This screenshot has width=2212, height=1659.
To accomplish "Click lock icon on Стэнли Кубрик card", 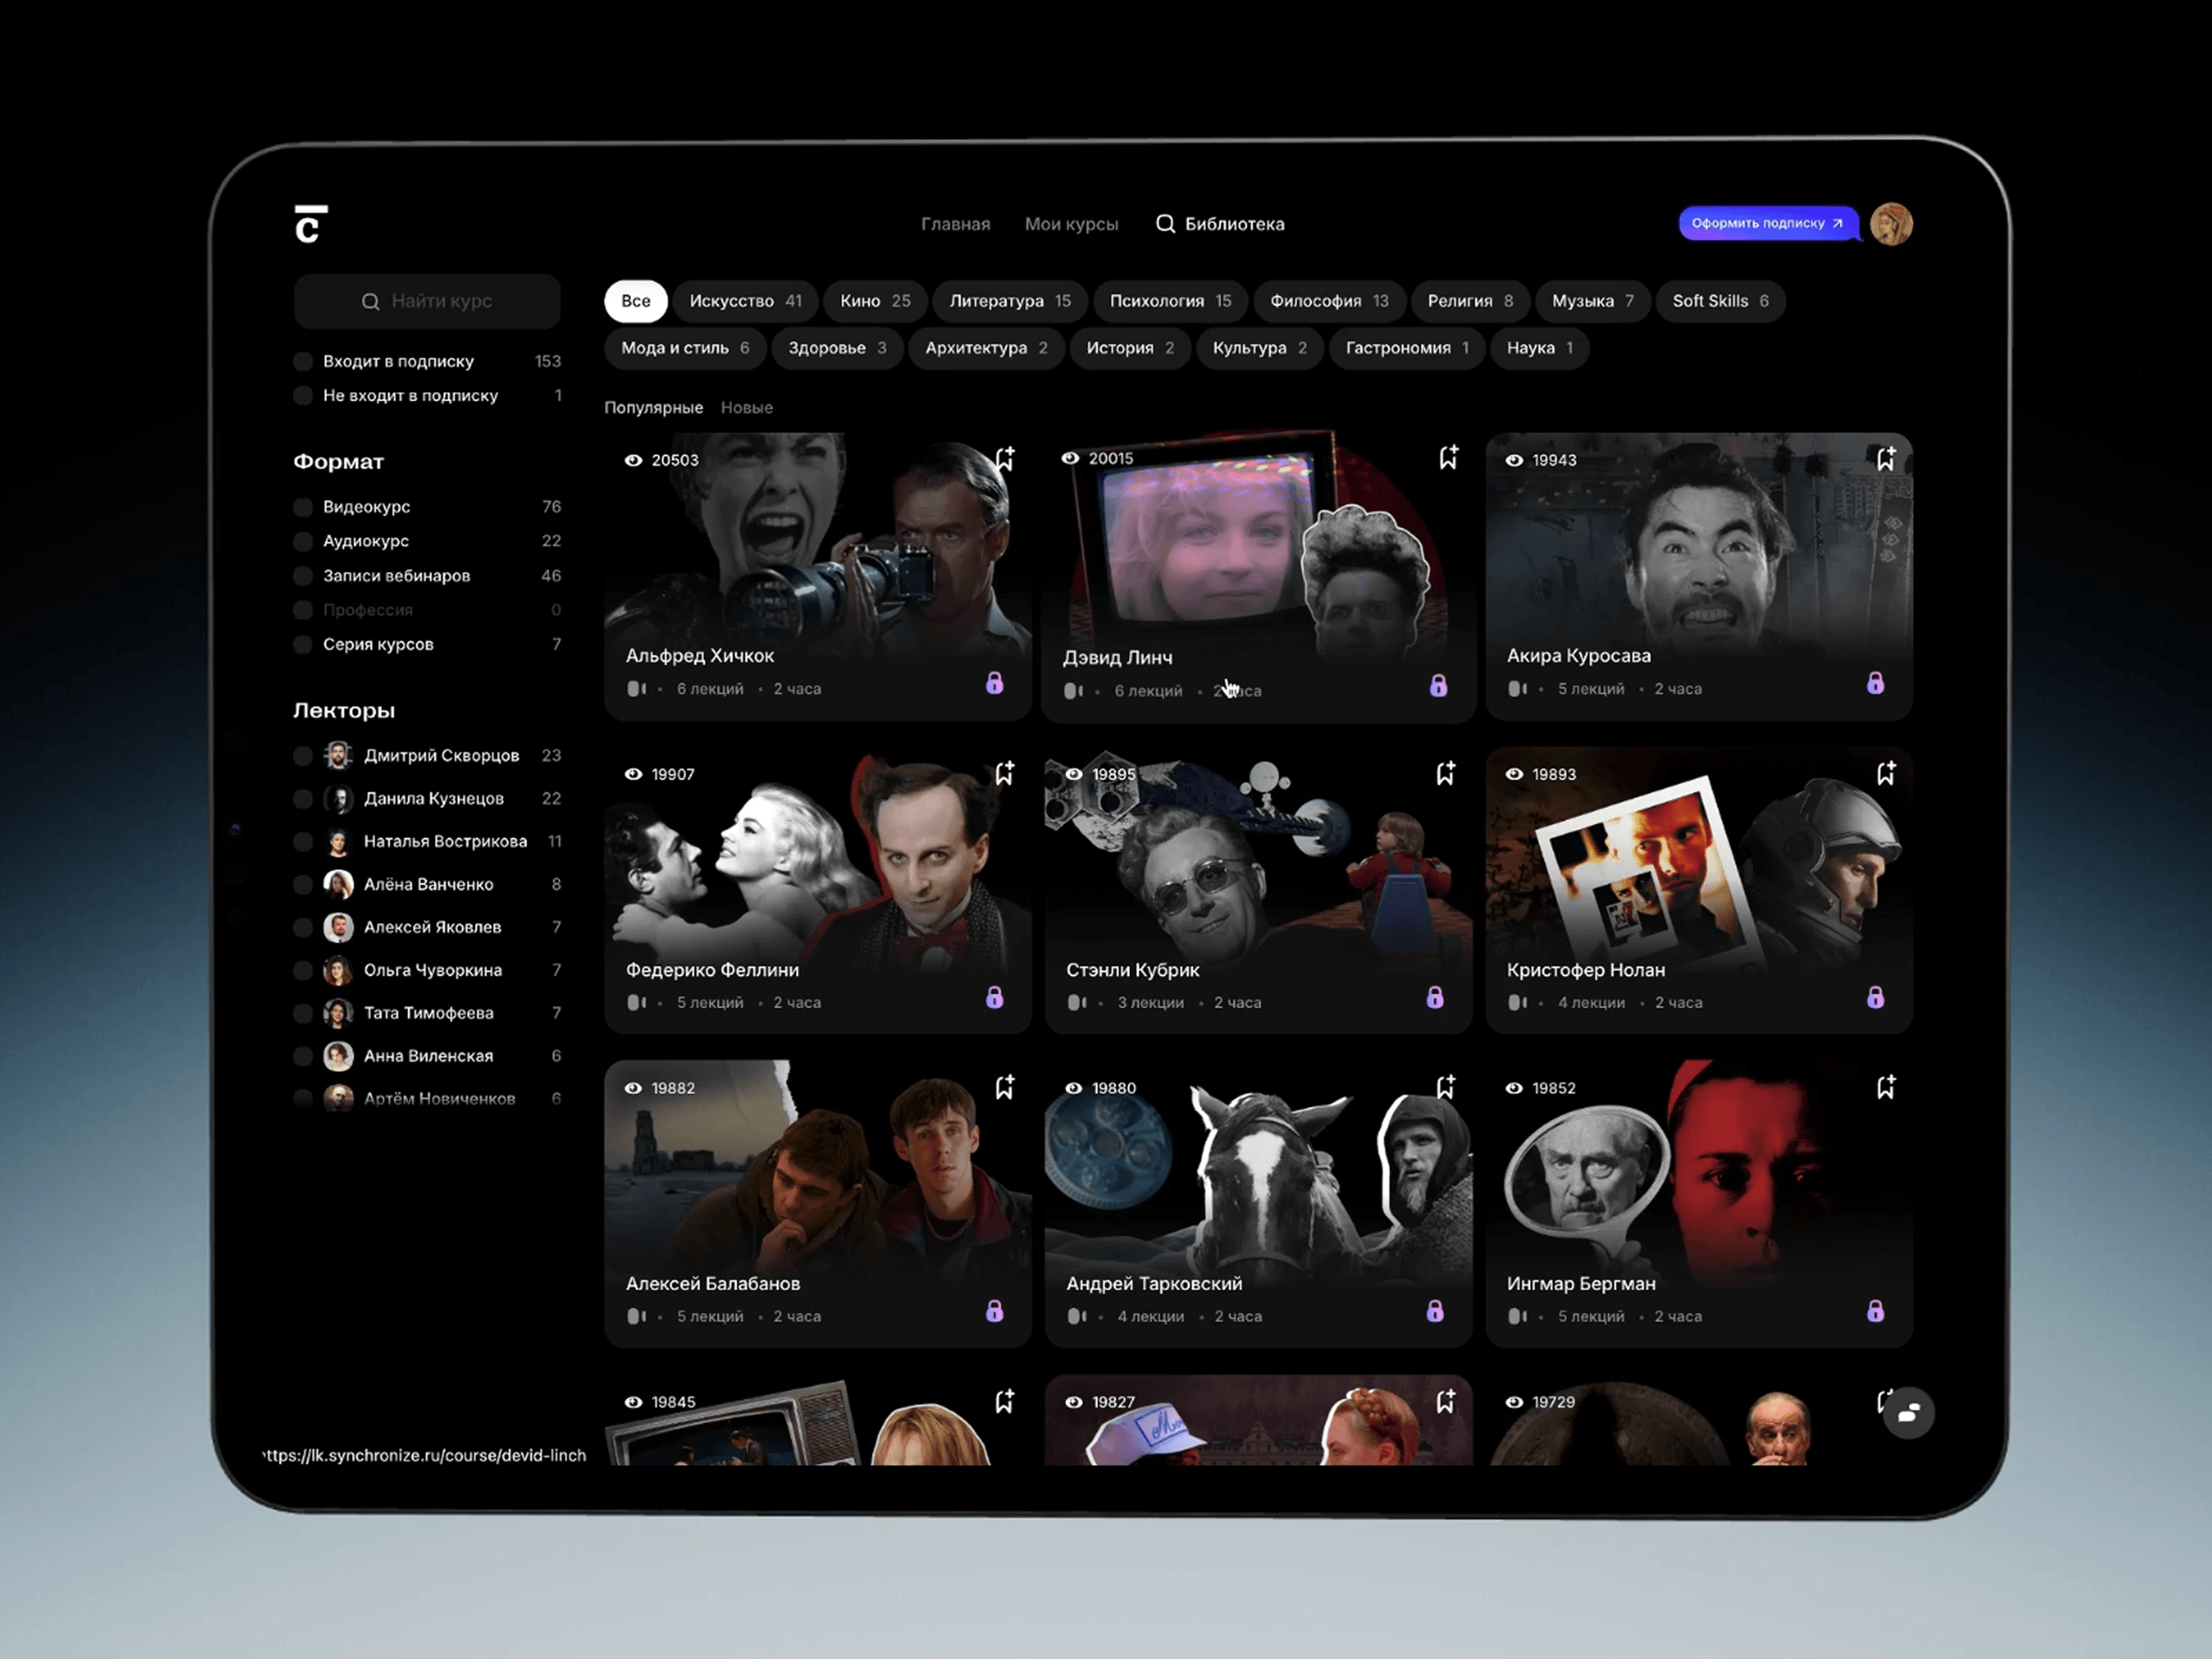I will tap(1435, 998).
